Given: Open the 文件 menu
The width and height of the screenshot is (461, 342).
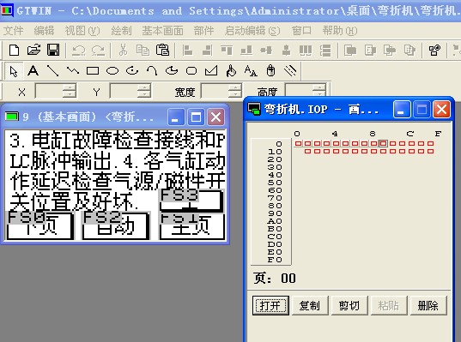Looking at the screenshot, I should coord(13,31).
